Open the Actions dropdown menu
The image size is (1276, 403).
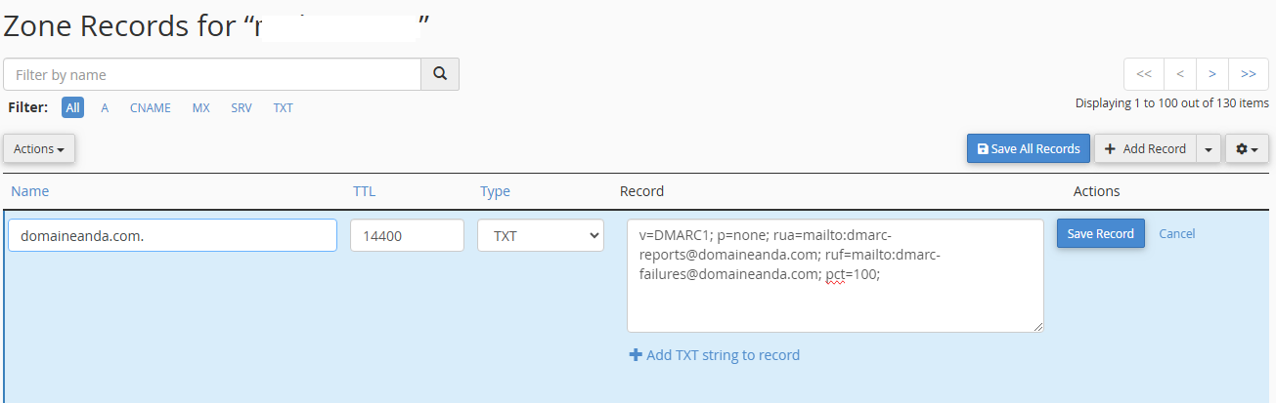(x=39, y=149)
